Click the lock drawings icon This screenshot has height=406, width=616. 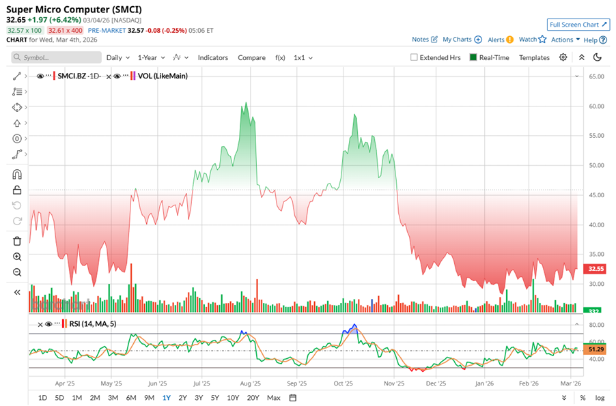(x=17, y=190)
